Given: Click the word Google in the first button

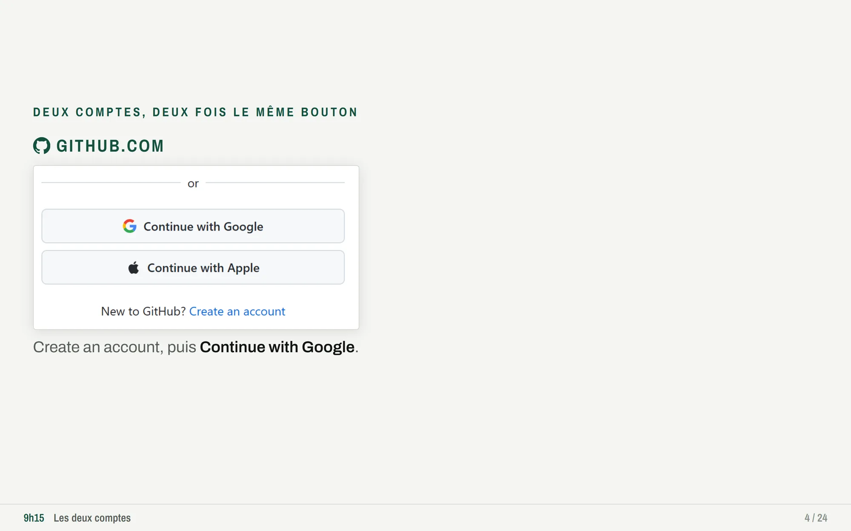Looking at the screenshot, I should [x=243, y=227].
